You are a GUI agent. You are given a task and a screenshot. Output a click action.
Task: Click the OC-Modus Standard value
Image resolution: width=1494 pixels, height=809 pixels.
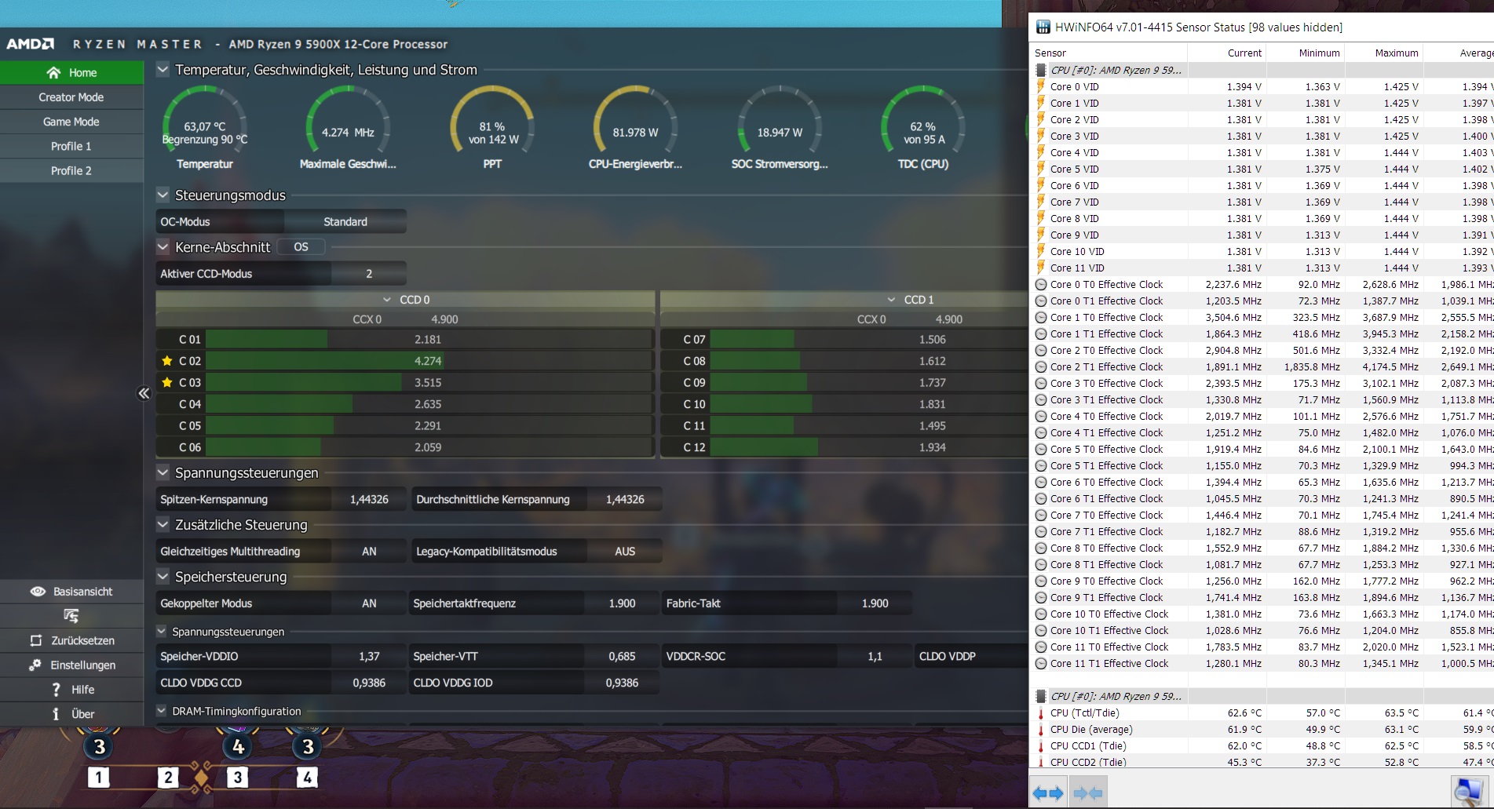[x=345, y=222]
